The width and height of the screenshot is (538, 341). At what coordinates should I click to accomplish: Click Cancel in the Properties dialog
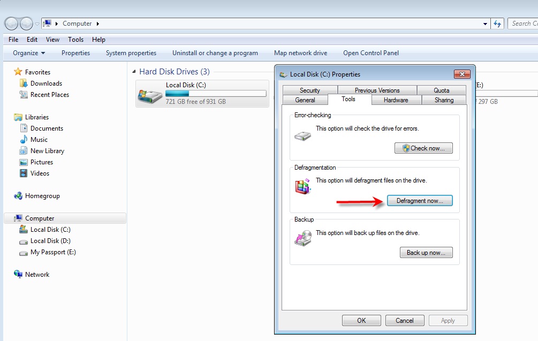405,321
